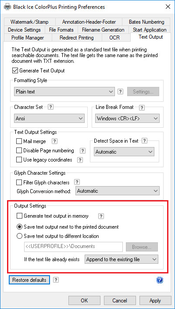Click the help icon beside Formatting Style dropdown
Image resolution: width=175 pixels, height=309 pixels.
point(121,92)
